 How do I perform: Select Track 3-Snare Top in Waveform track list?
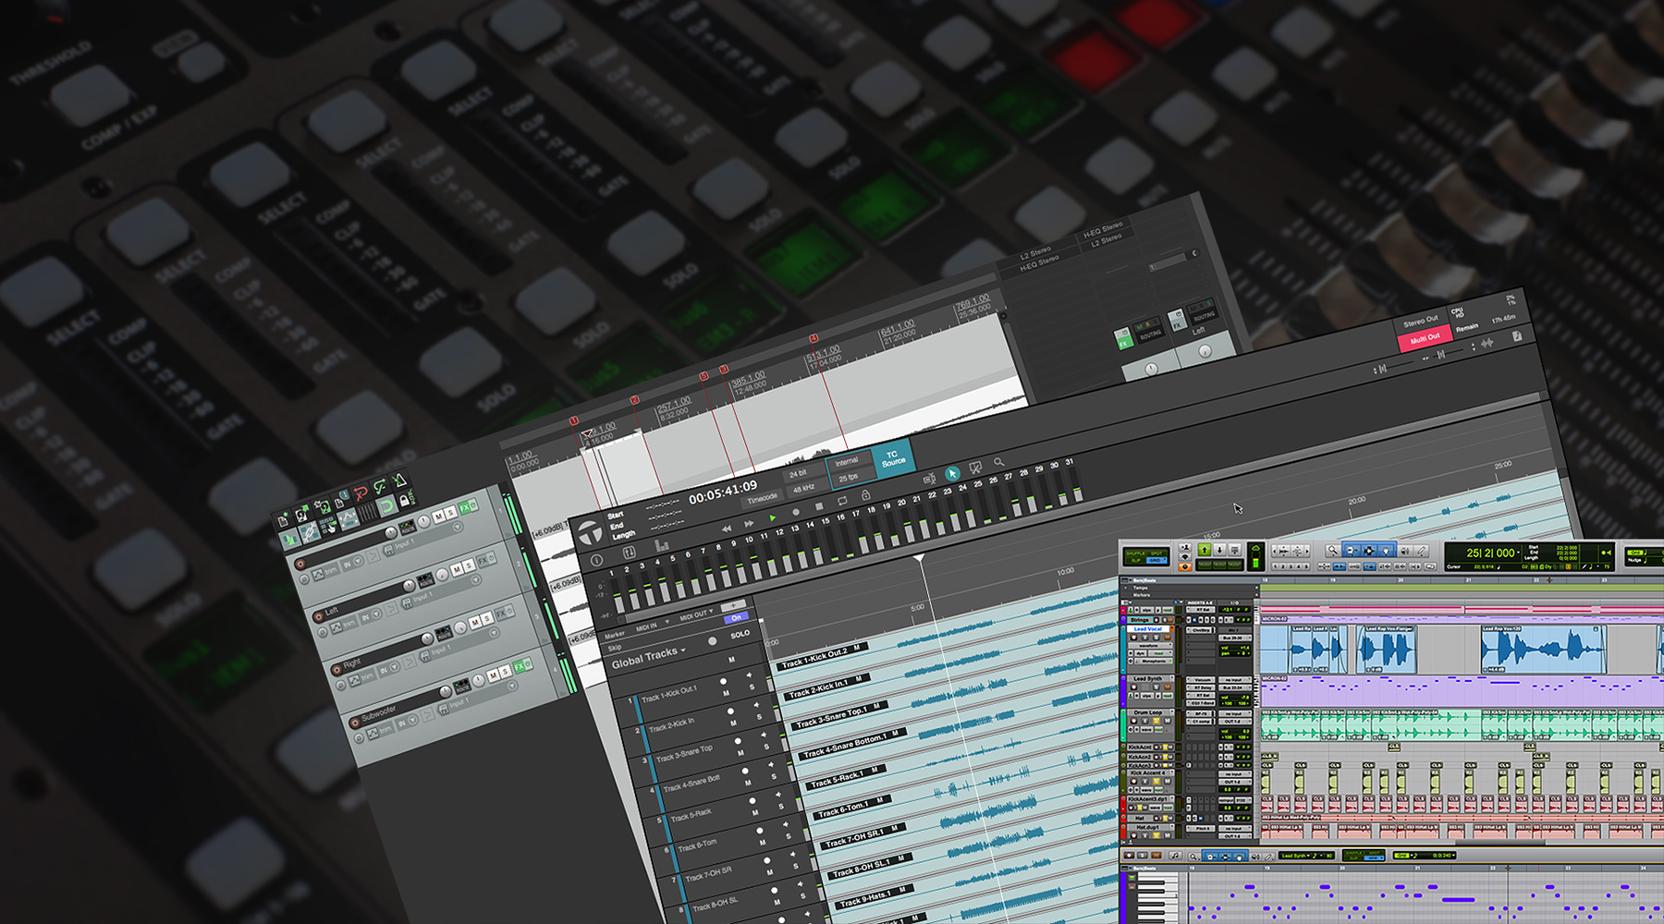684,755
